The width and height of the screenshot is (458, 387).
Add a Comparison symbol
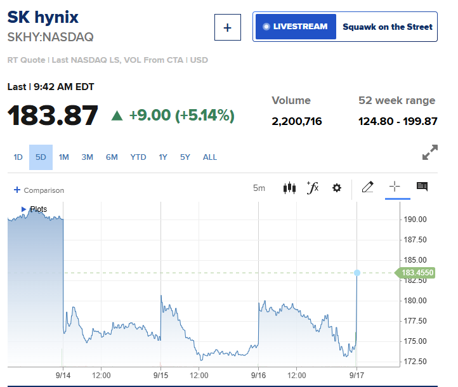pyautogui.click(x=39, y=190)
